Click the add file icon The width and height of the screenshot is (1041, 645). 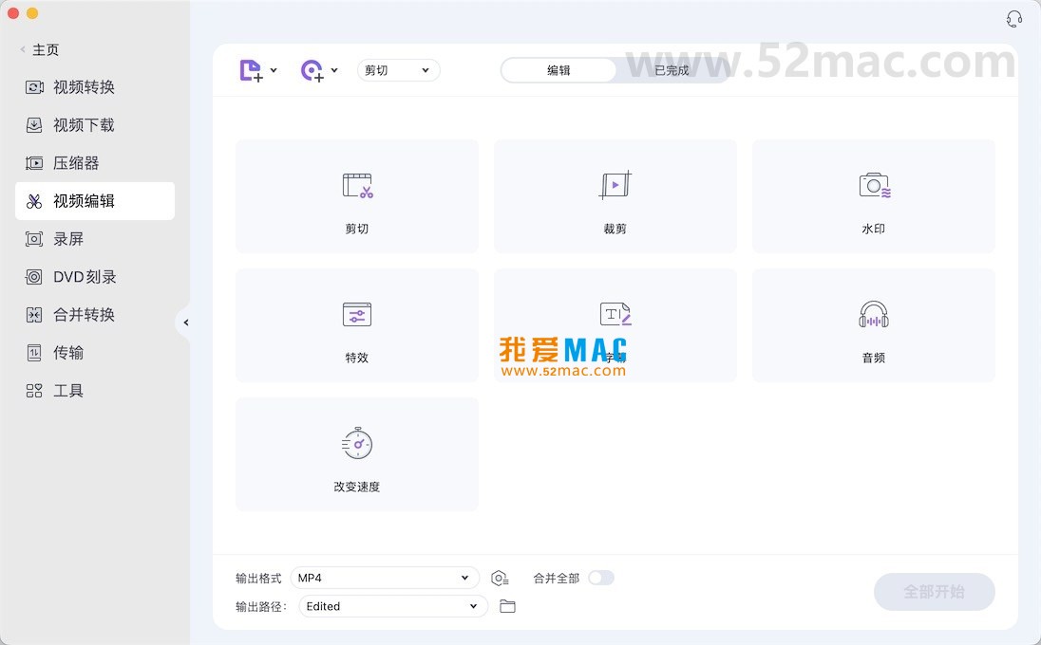[x=251, y=70]
